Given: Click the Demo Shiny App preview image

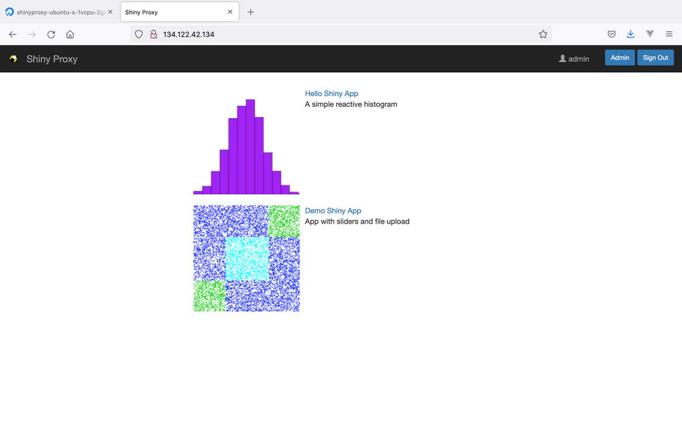Looking at the screenshot, I should 246,258.
